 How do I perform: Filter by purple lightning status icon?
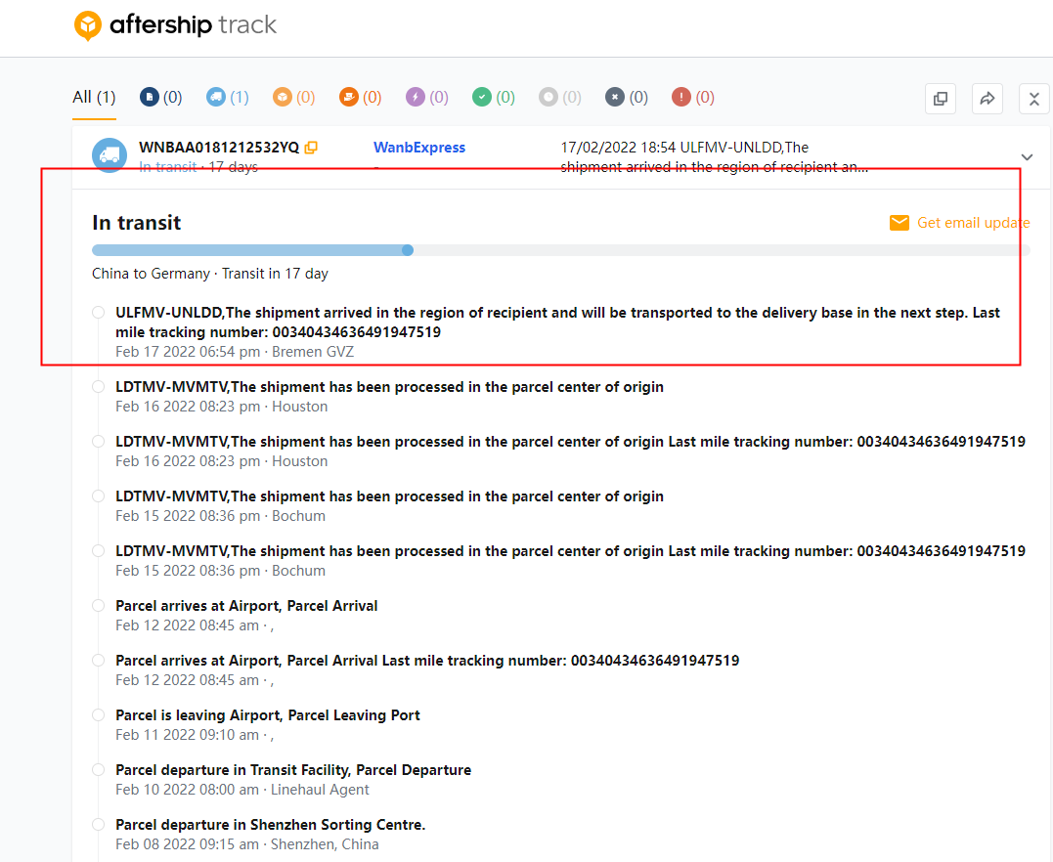point(426,97)
